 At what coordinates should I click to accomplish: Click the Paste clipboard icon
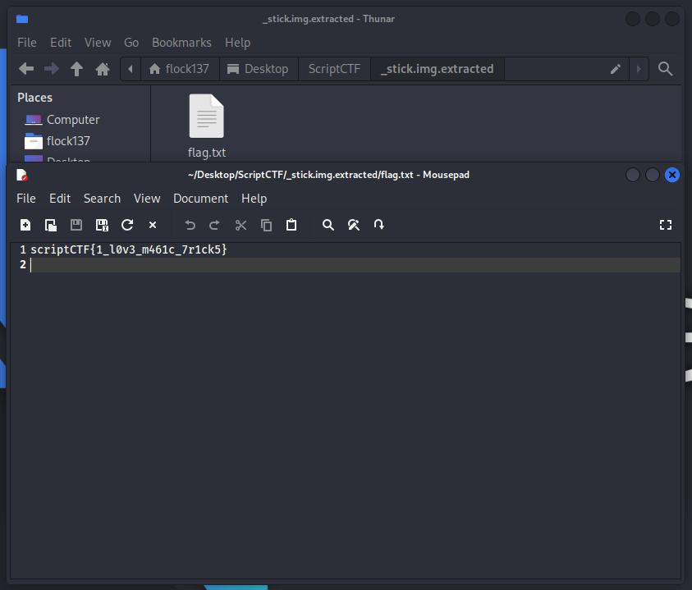coord(291,225)
